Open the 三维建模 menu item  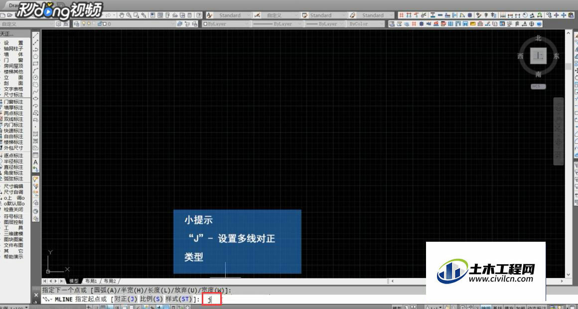(x=13, y=234)
